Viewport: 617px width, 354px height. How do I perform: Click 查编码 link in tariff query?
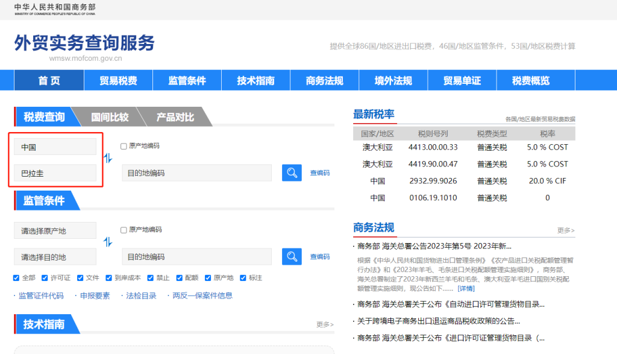[319, 173]
